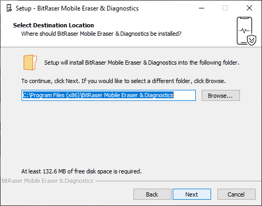Viewport: 262px width, 206px height.
Task: Click the BitRaser setup icon in title bar
Action: (9, 8)
